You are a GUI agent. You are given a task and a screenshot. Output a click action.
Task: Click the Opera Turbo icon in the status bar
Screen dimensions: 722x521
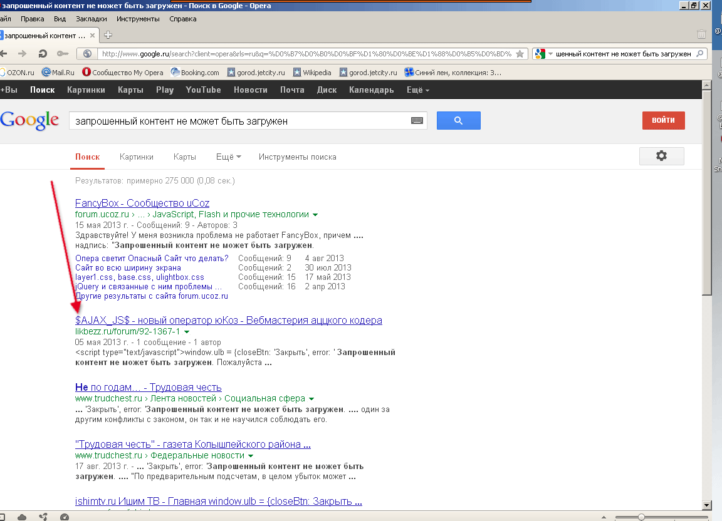tap(65, 517)
